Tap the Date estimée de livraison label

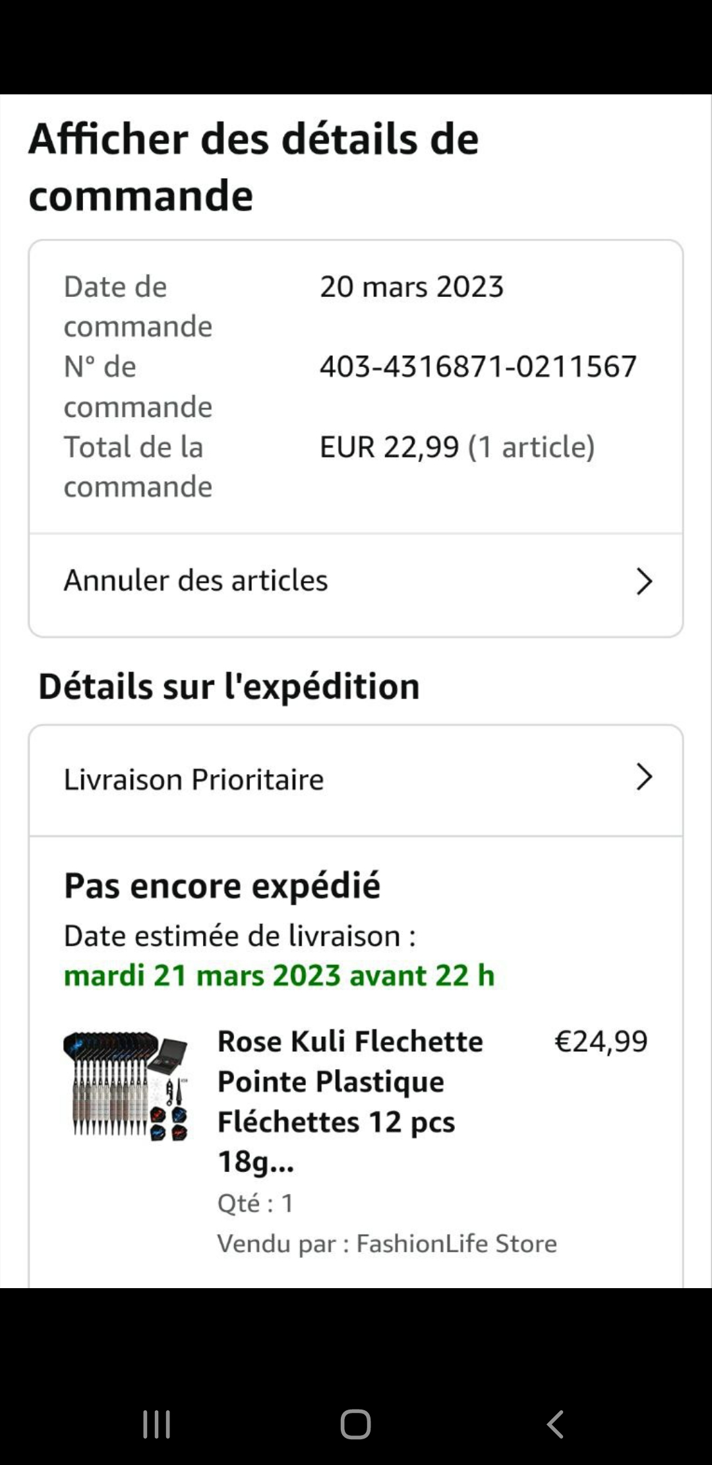coord(239,936)
